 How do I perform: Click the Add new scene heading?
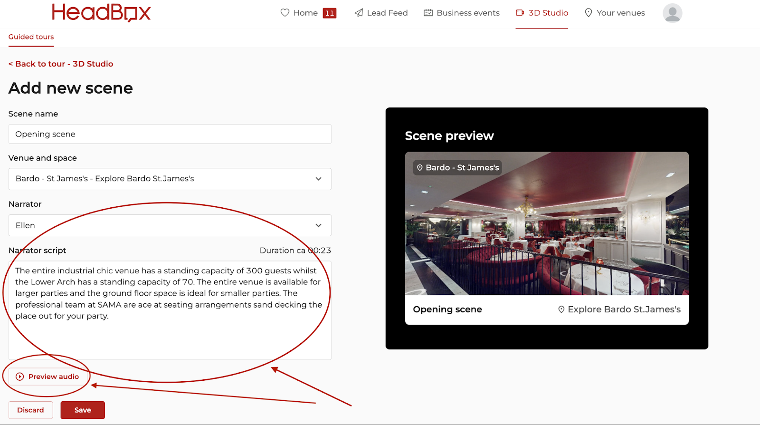(71, 88)
